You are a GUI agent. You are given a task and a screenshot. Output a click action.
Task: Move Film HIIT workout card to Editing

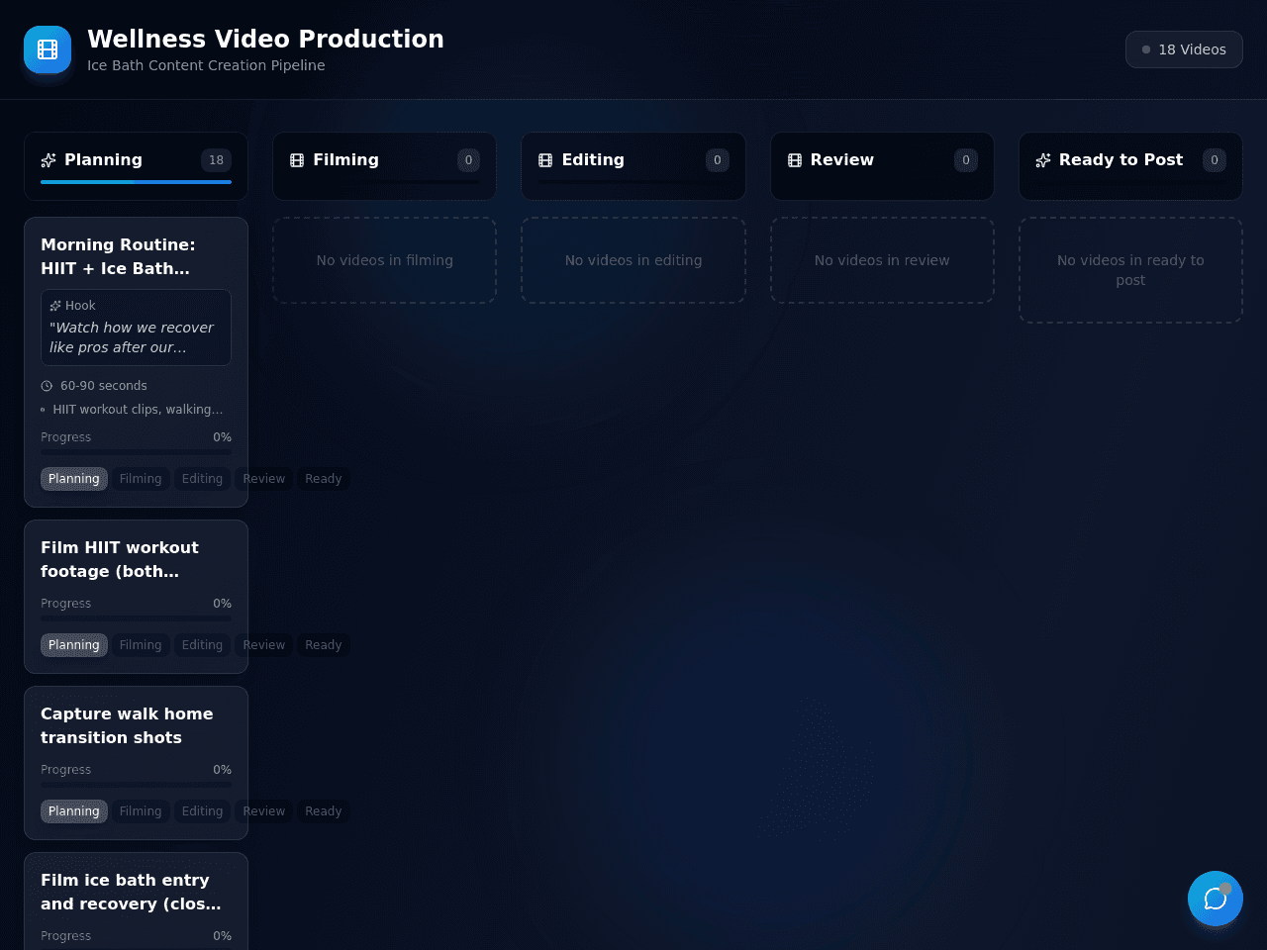tap(202, 645)
